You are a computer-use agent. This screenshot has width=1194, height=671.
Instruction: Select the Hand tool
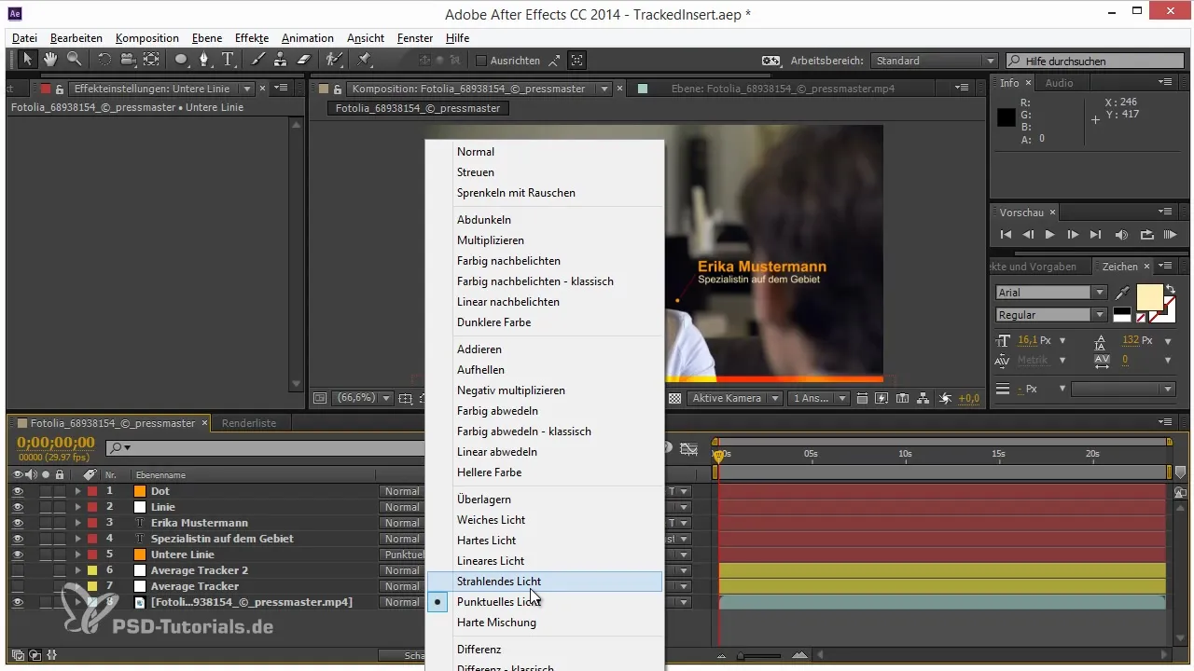tap(50, 60)
